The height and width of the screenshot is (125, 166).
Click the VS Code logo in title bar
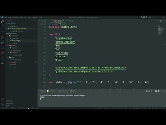[x=2, y=17]
